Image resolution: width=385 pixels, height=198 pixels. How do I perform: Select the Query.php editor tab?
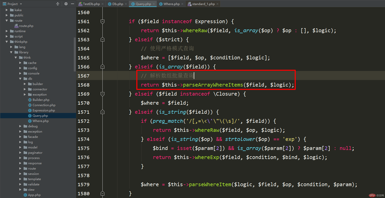(x=143, y=4)
